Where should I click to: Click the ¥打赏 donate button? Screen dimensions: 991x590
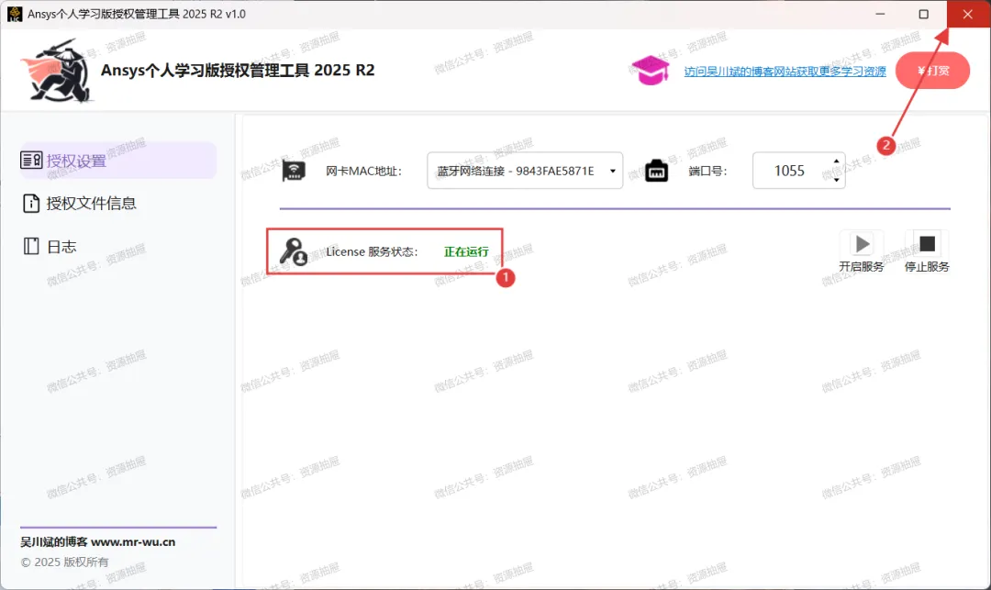932,70
